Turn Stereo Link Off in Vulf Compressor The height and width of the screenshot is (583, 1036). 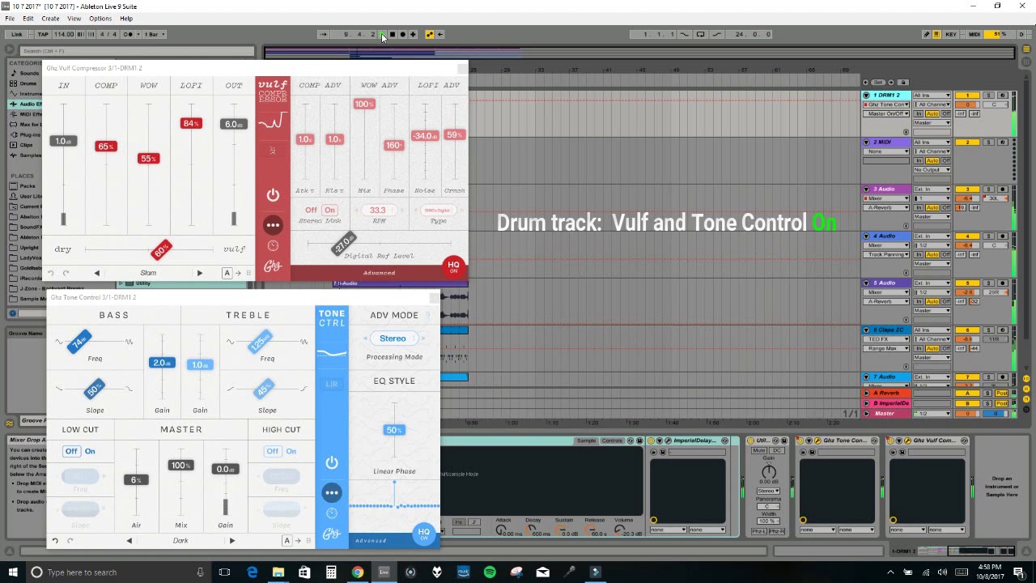[x=311, y=210]
